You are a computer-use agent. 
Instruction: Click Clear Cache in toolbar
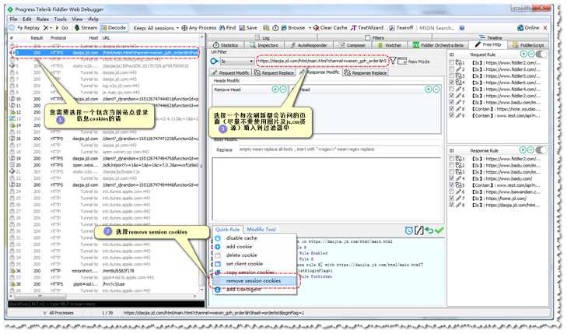tap(330, 28)
